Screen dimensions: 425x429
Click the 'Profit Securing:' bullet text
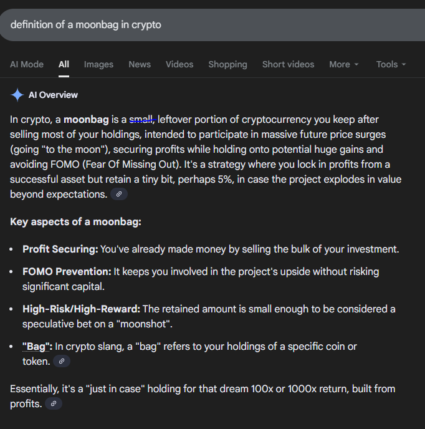pos(60,249)
